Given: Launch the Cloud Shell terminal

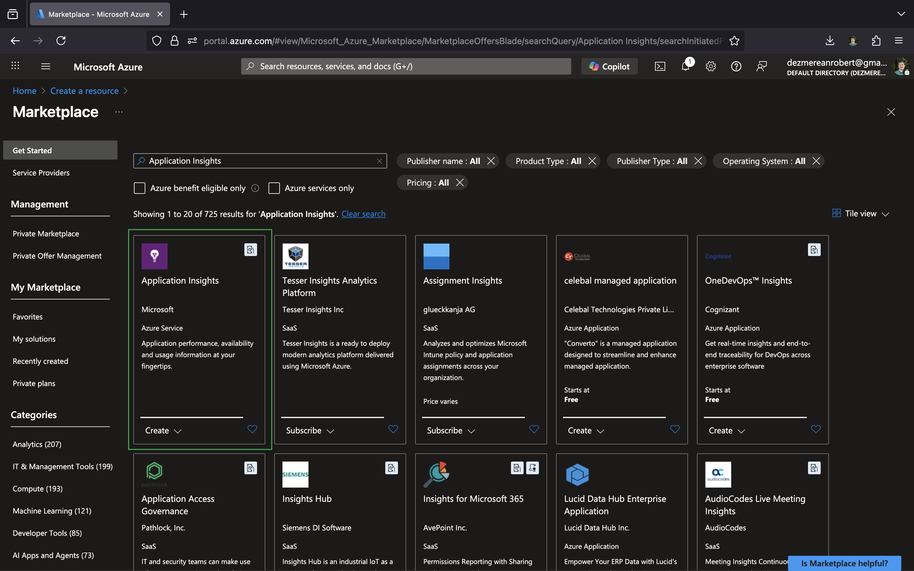Looking at the screenshot, I should pyautogui.click(x=660, y=66).
